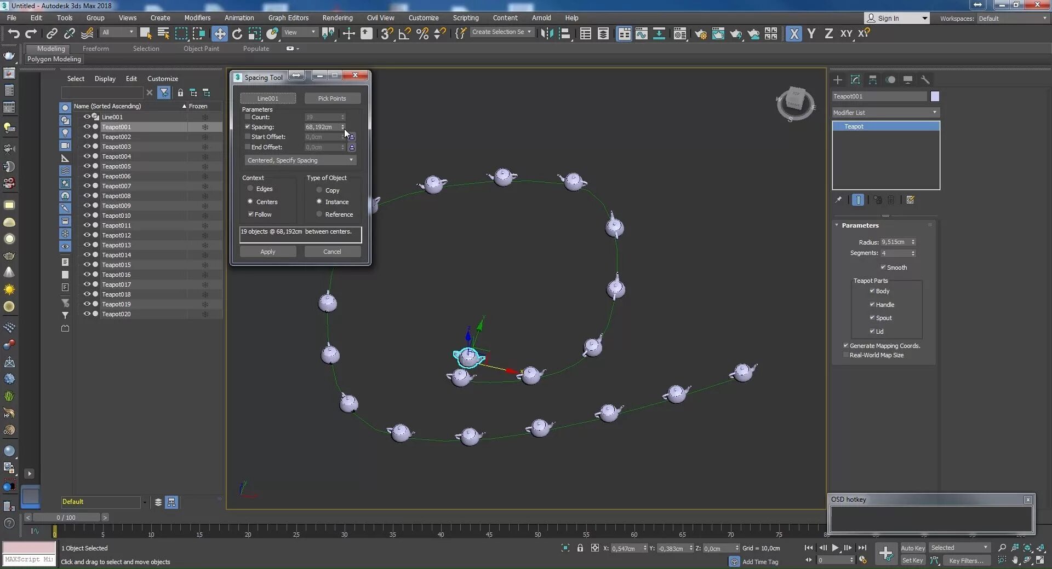Screen dimensions: 1052x569
Task: Play the animation
Action: [x=835, y=548]
